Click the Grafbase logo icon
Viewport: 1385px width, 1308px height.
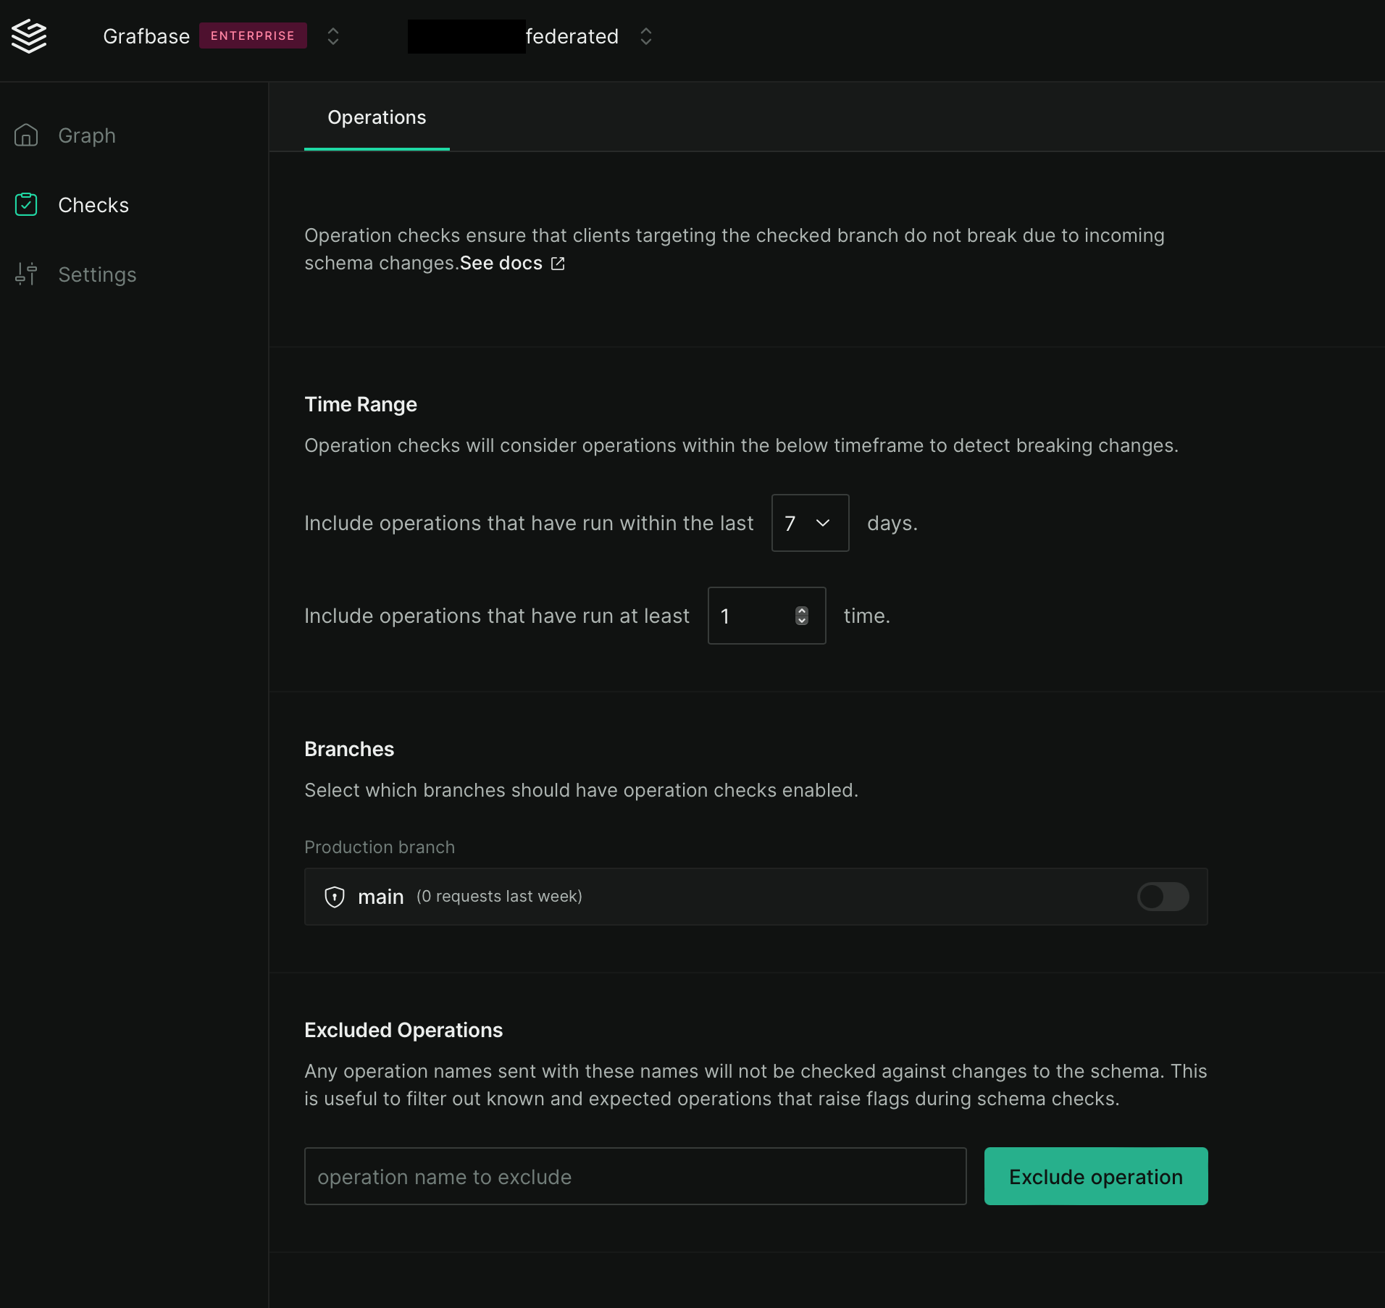click(28, 36)
